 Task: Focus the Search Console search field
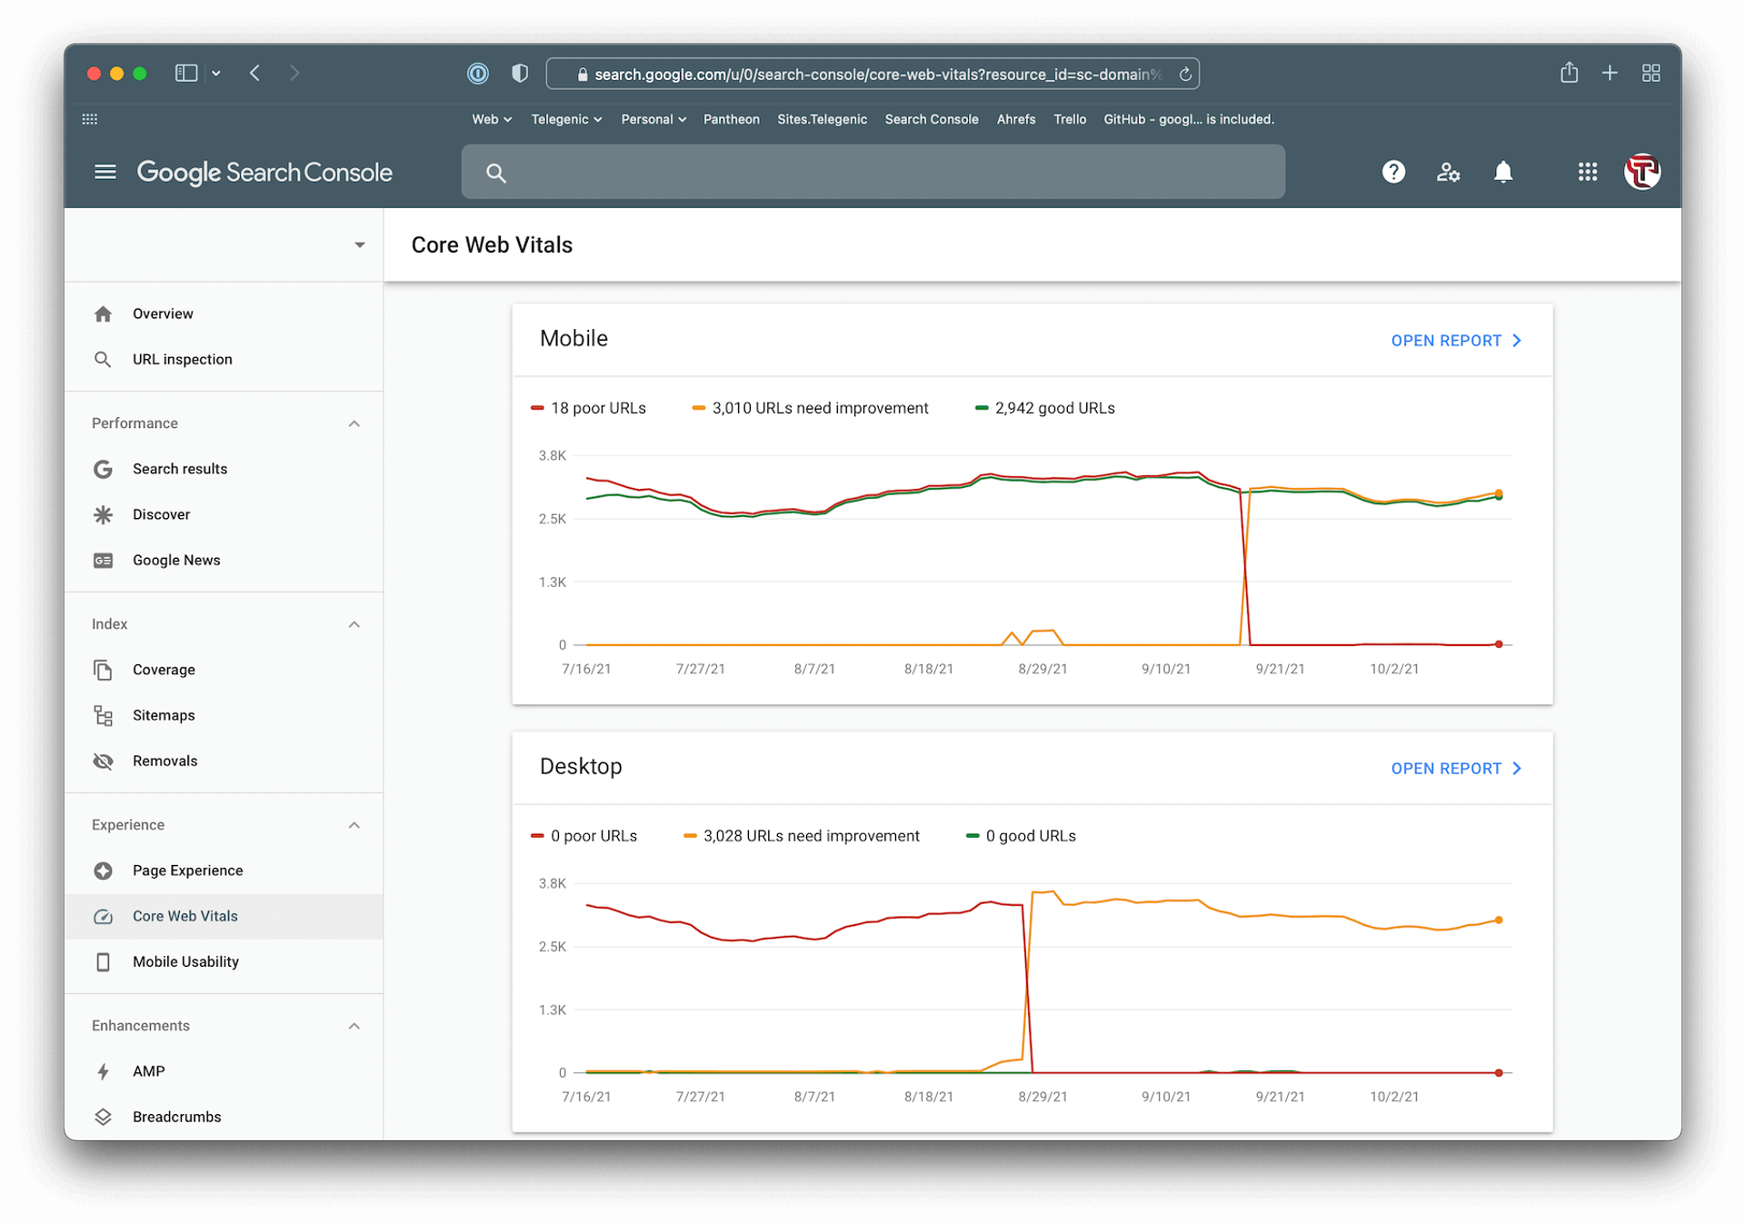pyautogui.click(x=872, y=172)
